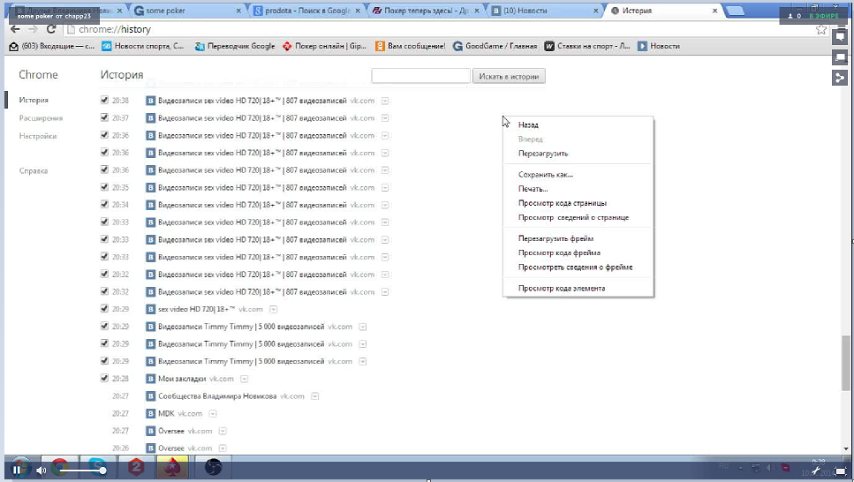The width and height of the screenshot is (854, 482).
Task: Open the dropdown arrow for the 20:38 entry
Action: click(x=385, y=101)
